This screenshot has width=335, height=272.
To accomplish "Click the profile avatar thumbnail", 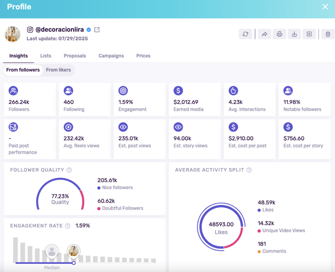I will (x=12, y=34).
